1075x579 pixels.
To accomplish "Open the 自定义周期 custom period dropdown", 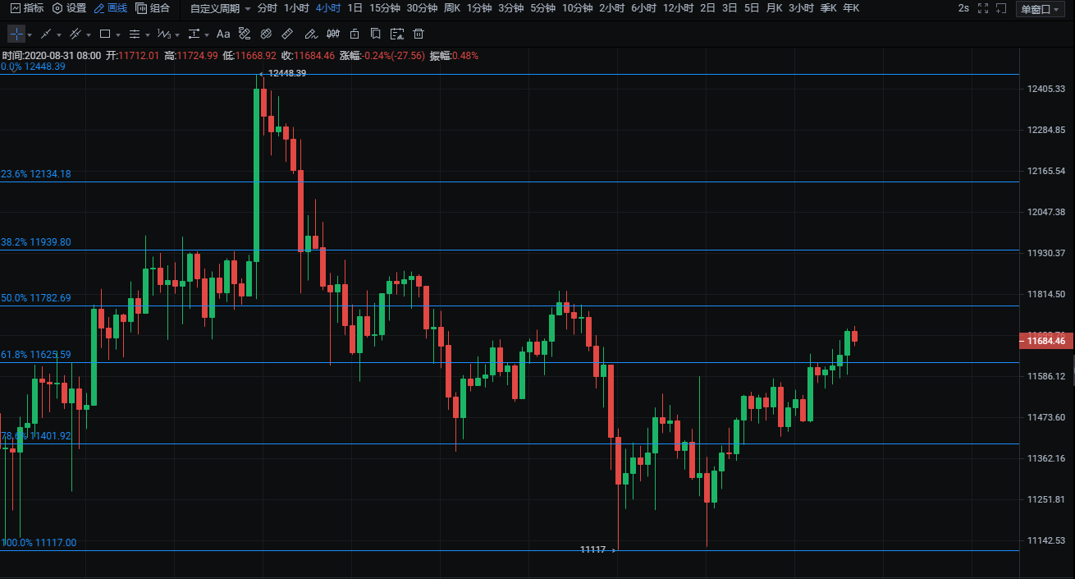I will [220, 8].
